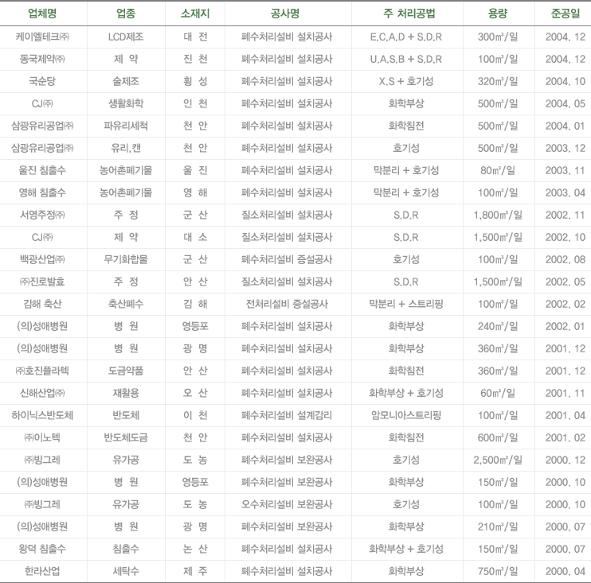The height and width of the screenshot is (583, 591).
Task: Click the 축산폐수 industry cell
Action: tap(126, 303)
